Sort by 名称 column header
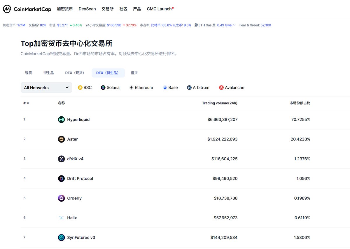This screenshot has width=350, height=249. [x=61, y=103]
